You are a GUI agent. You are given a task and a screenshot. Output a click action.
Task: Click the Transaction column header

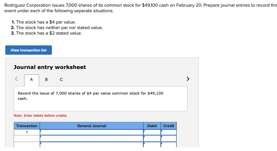[27, 126]
